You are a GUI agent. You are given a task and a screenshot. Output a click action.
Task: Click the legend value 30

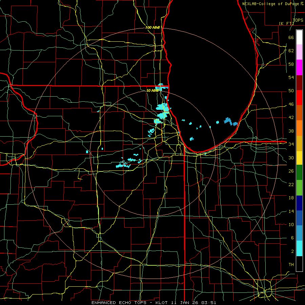pyautogui.click(x=291, y=158)
